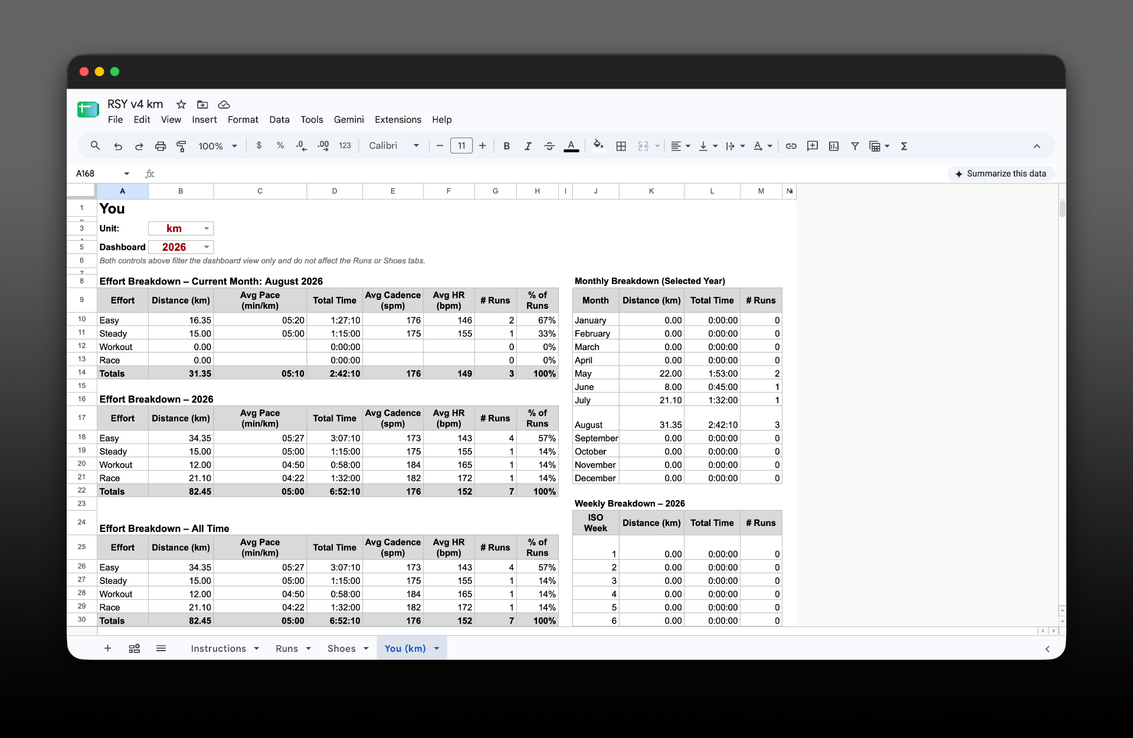Expand the Calibri font dropdown
The height and width of the screenshot is (738, 1133).
click(x=394, y=146)
